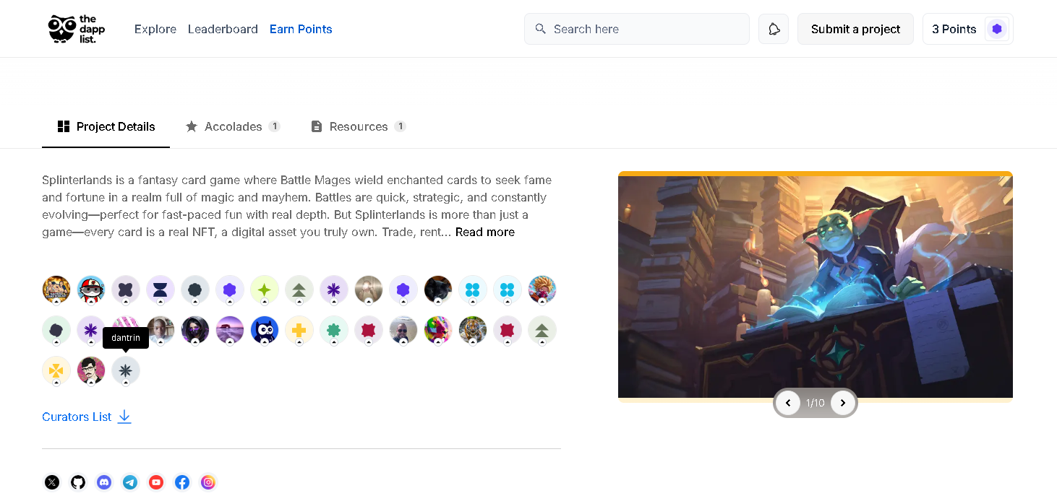
Task: Click the green four-point star avatar
Action: coord(265,290)
